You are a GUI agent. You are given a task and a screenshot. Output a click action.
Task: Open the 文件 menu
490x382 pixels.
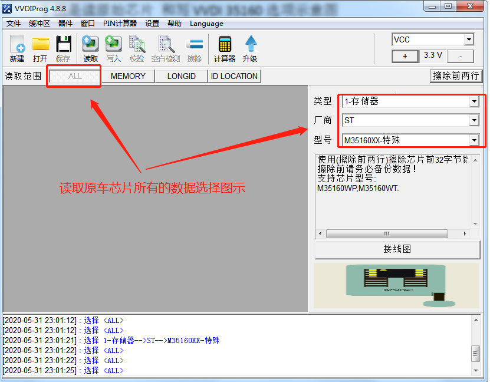click(14, 24)
